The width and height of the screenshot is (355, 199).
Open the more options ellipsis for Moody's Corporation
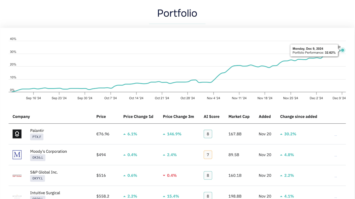click(x=335, y=155)
